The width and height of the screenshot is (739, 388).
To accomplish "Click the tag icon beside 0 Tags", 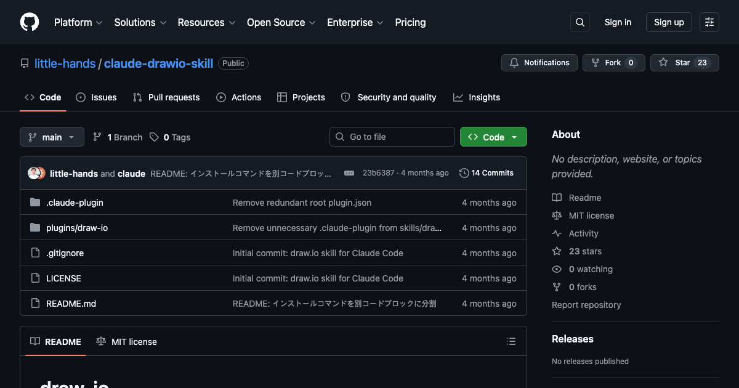I will pyautogui.click(x=154, y=137).
